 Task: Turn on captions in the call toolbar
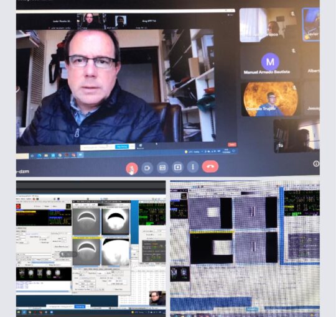click(162, 167)
